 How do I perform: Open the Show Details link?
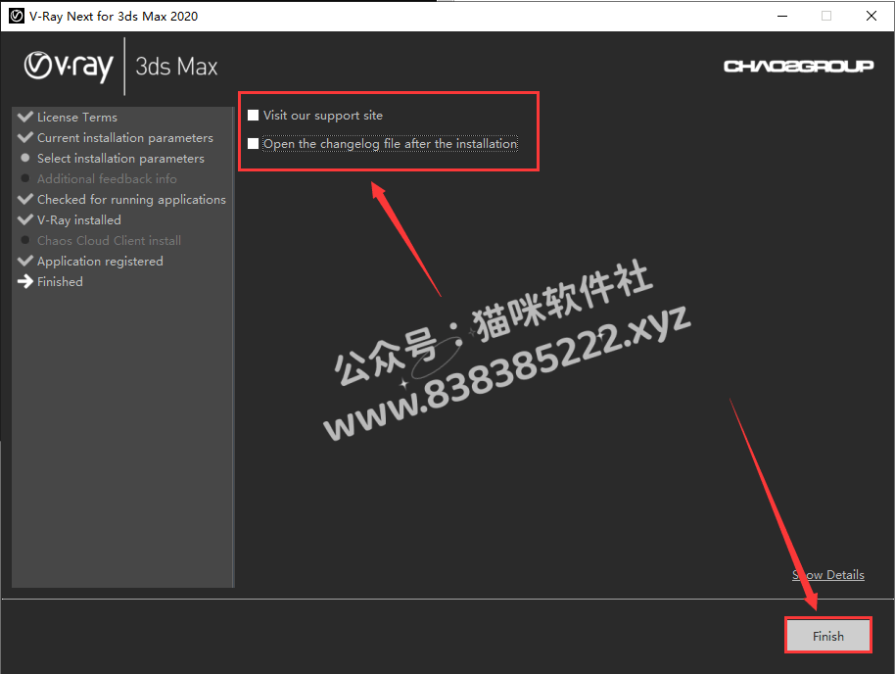828,575
